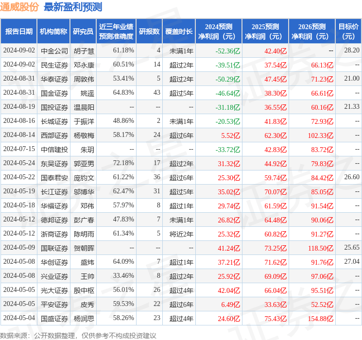Image resolution: width=362 pixels, height=340 pixels.
Task: Click analyst name 皮秀
Action: (x=87, y=304)
